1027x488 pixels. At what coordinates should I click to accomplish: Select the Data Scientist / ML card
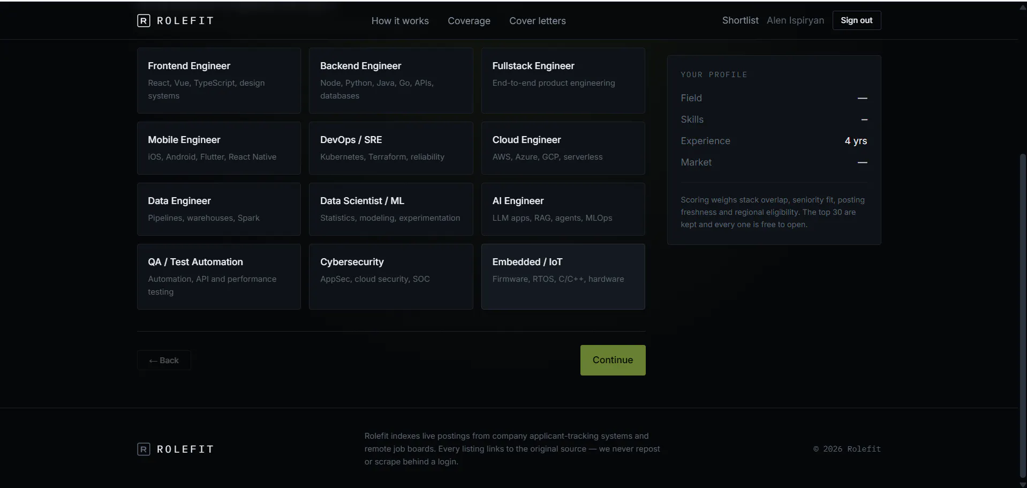(x=391, y=209)
